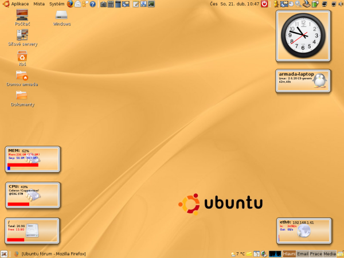Screen dimensions: 344x258
Task: Click the volume speaker icon
Action: pos(340,4)
